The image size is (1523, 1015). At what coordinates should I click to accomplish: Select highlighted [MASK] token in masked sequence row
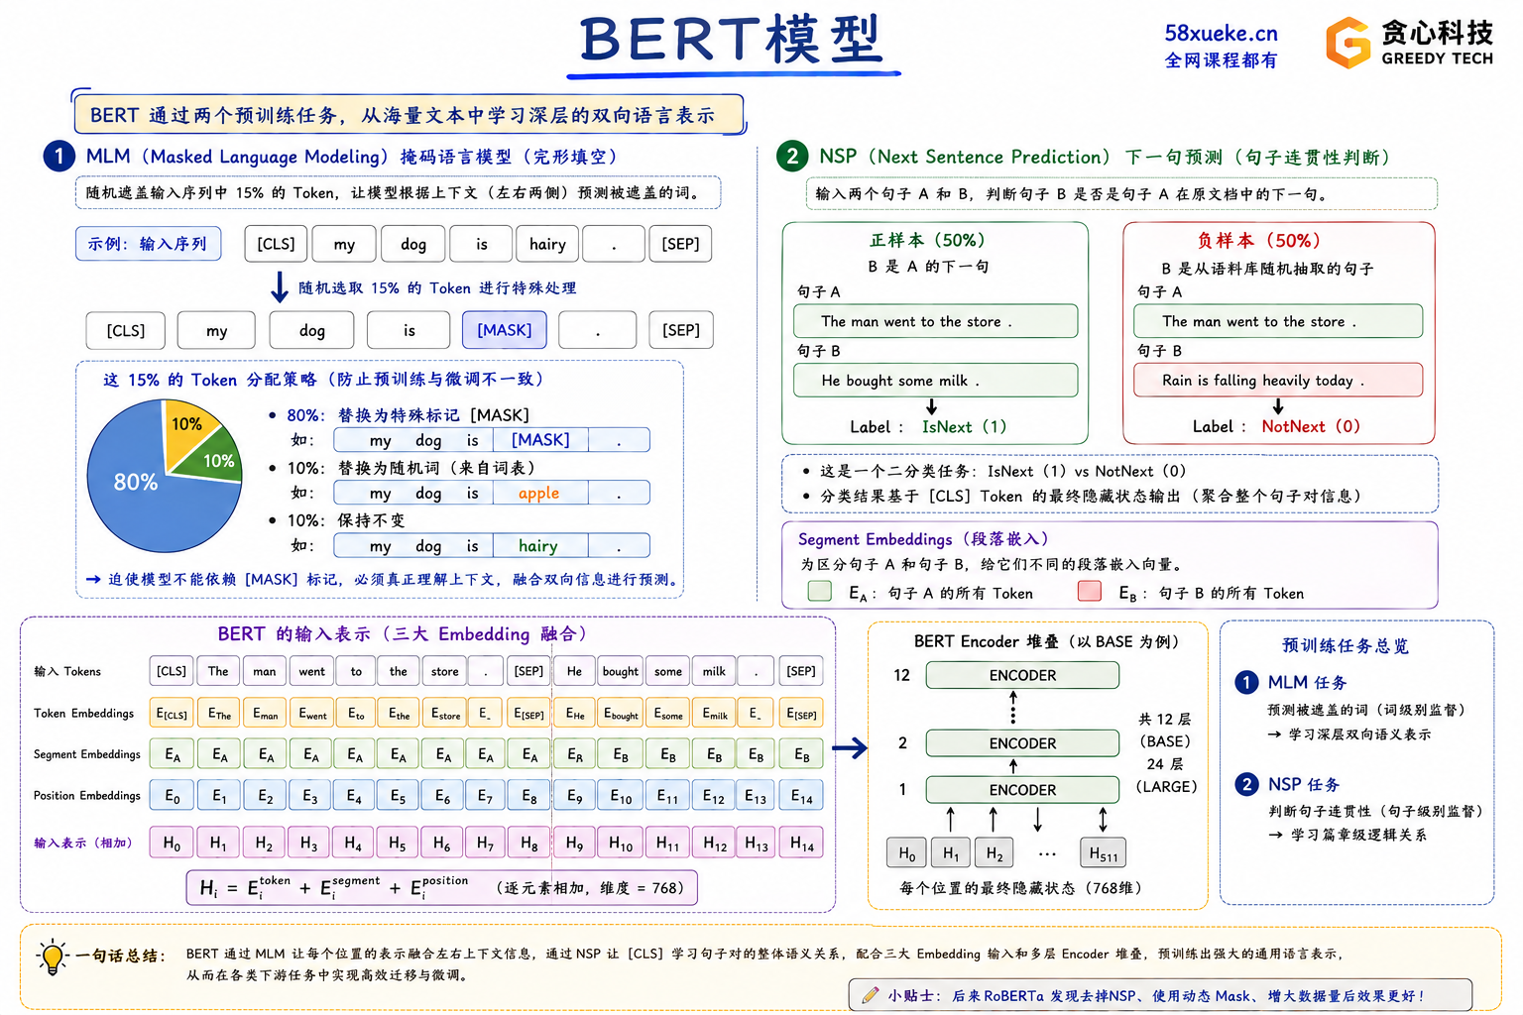click(x=505, y=330)
